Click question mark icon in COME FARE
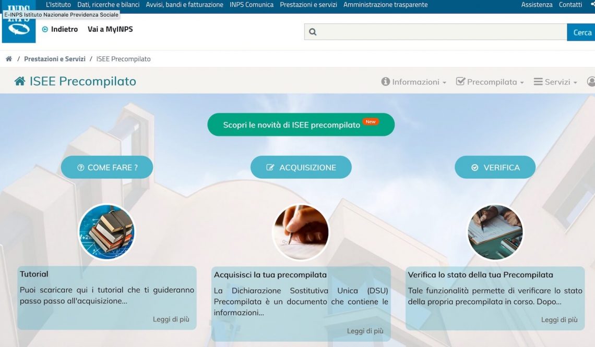 pyautogui.click(x=80, y=167)
